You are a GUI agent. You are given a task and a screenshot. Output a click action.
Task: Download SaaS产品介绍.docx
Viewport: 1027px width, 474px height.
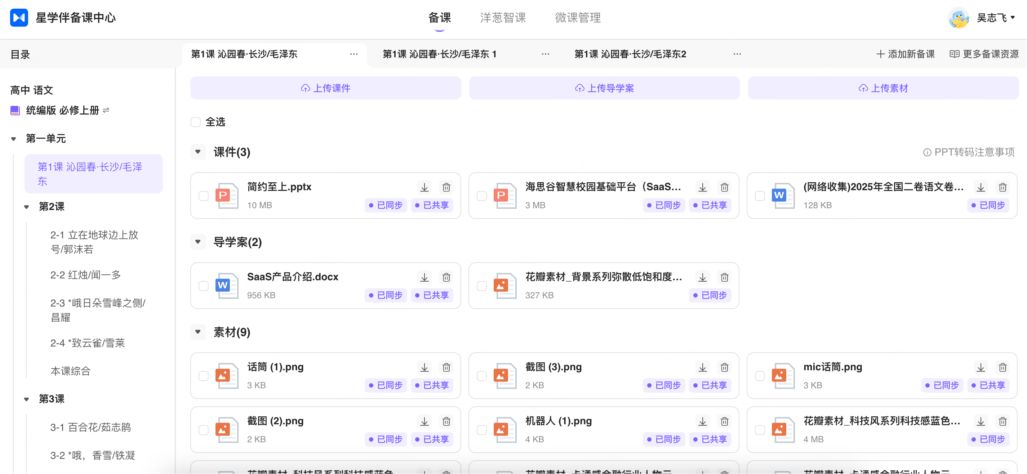click(424, 277)
